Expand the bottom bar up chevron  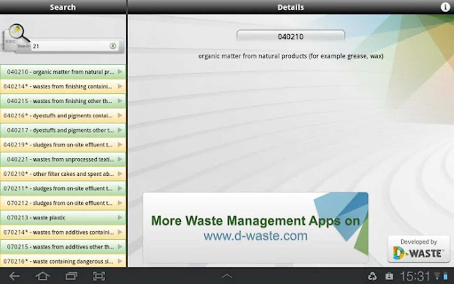click(x=227, y=276)
